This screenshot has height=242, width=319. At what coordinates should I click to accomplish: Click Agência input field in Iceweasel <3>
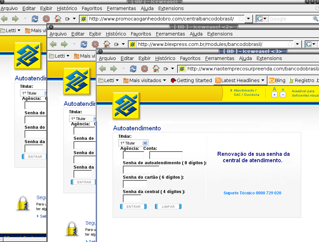[x=134, y=155]
